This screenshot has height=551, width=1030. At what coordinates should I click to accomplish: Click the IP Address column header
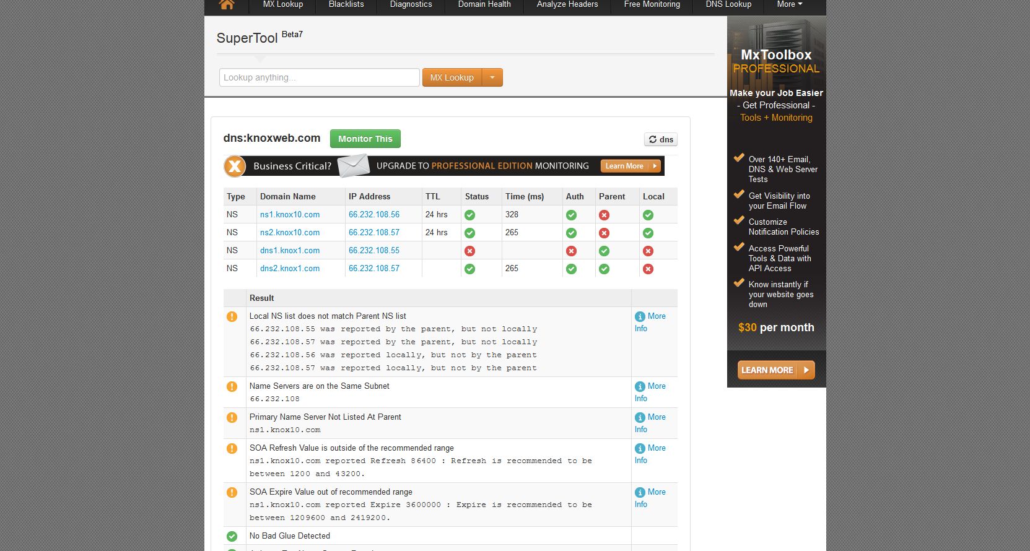coord(369,196)
